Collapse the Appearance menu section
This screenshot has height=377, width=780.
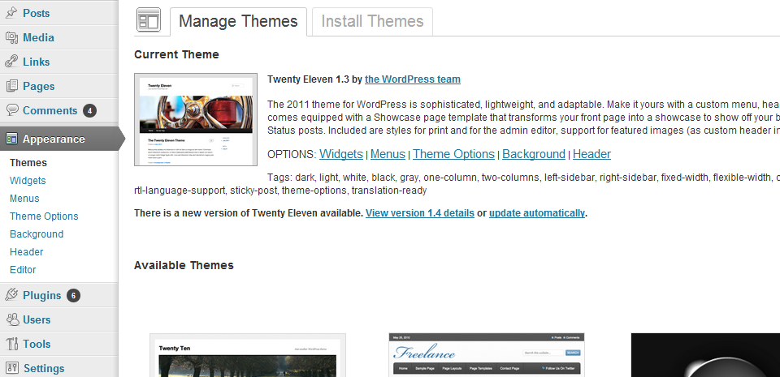coord(54,139)
